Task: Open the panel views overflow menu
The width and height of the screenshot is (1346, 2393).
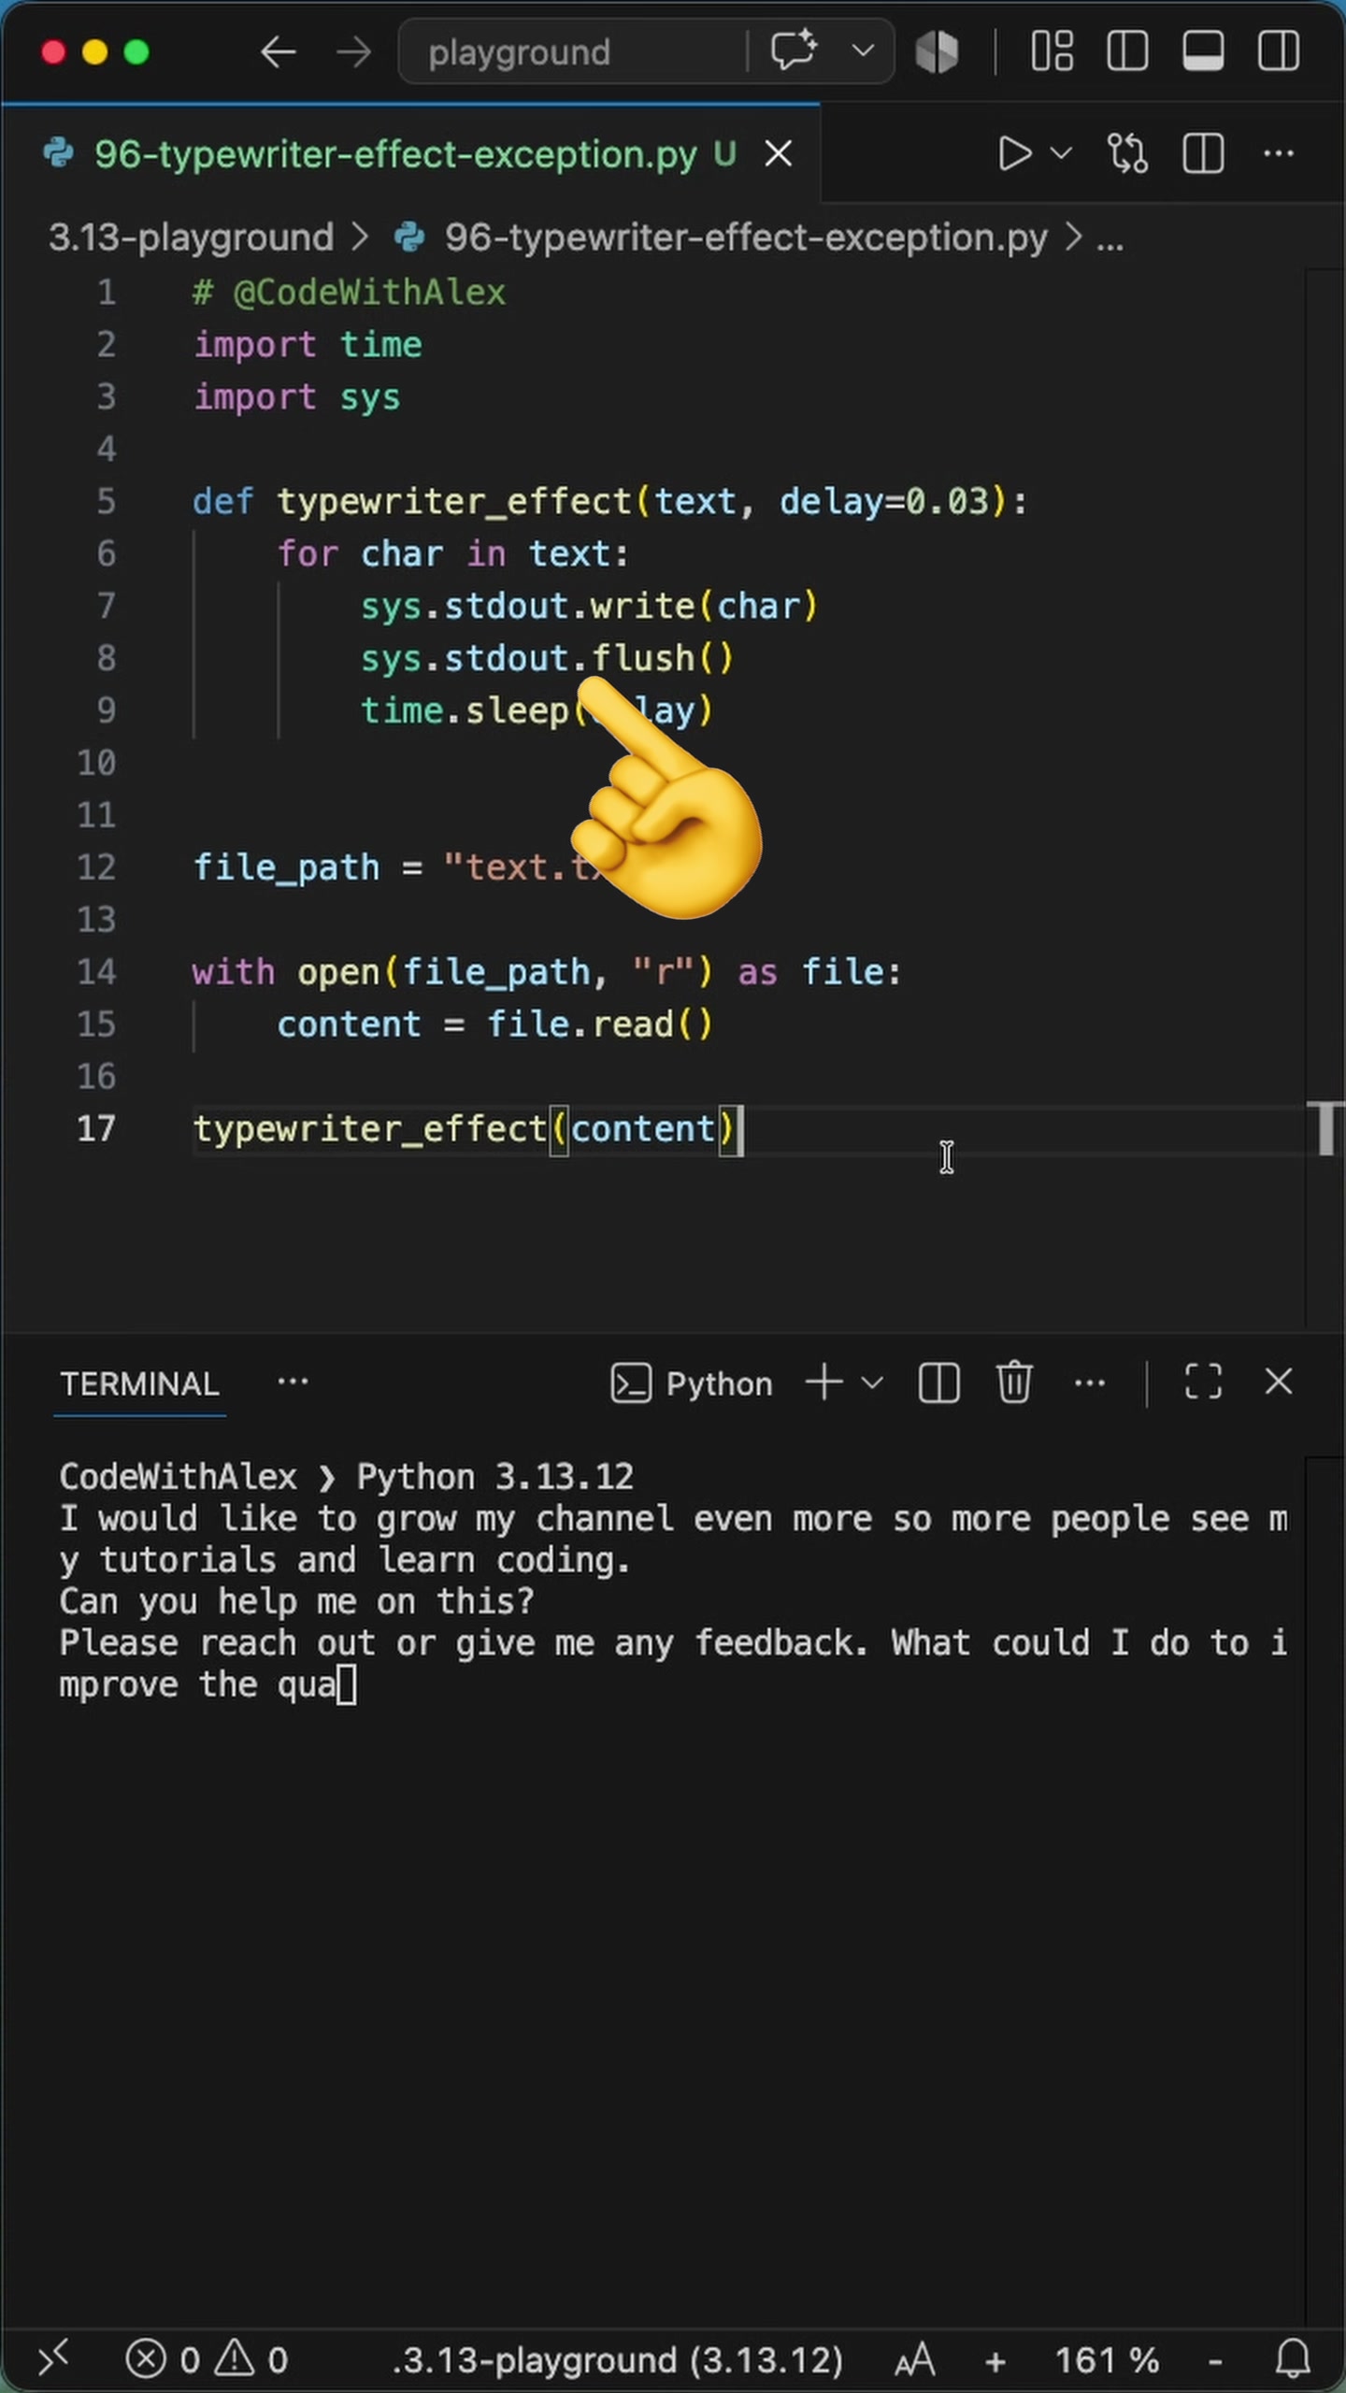Action: tap(293, 1382)
